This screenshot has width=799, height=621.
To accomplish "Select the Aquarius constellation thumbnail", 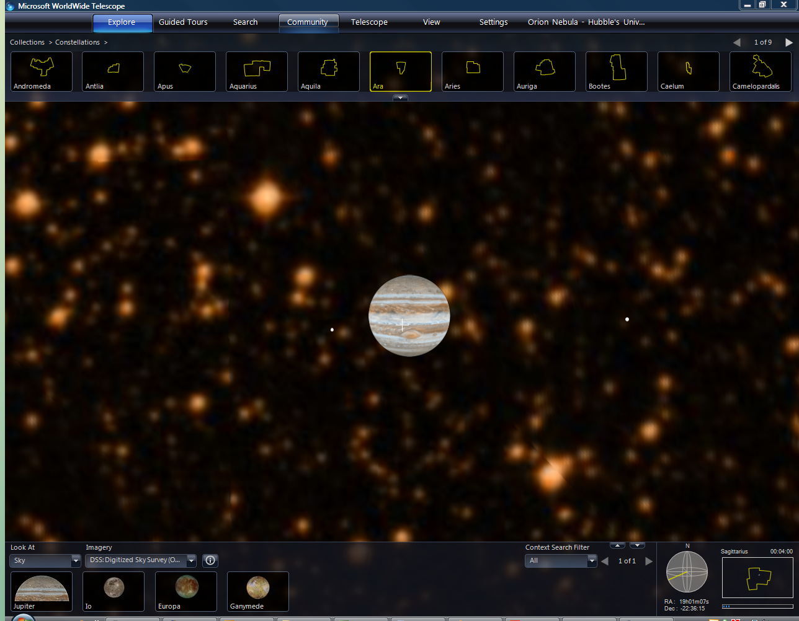I will 257,71.
